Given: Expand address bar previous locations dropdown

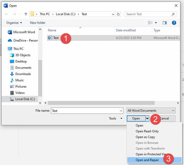Looking at the screenshot, I should tap(113, 14).
